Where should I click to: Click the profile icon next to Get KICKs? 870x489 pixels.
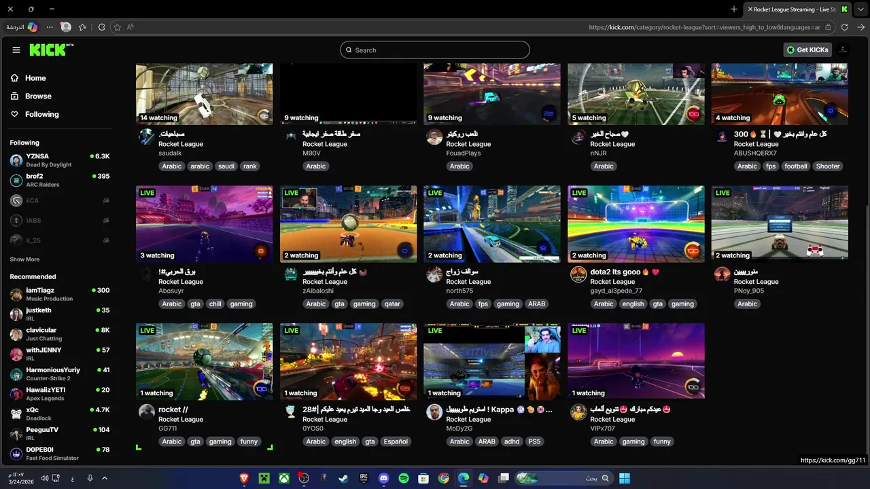click(843, 50)
